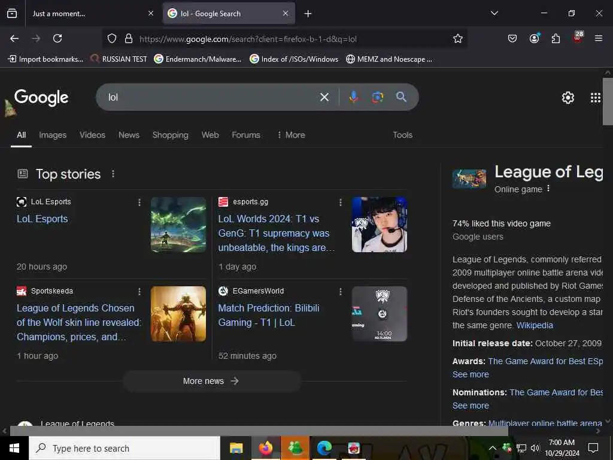Viewport: 613px width, 460px height.
Task: Open Match Prediction Bilibili Gaming article
Action: tap(269, 315)
